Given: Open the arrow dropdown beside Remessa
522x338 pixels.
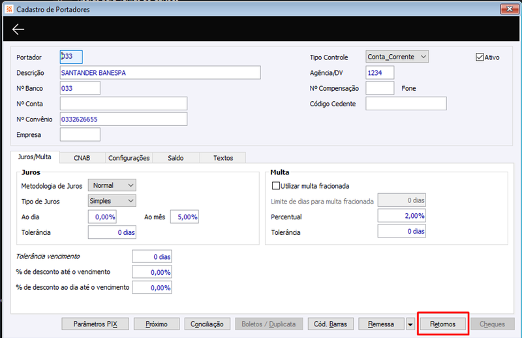Looking at the screenshot, I should [x=410, y=324].
